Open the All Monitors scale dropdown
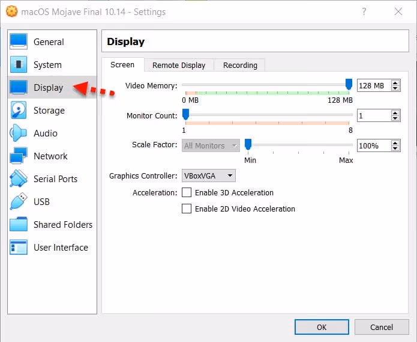Screen dimensions: 417x342 (211, 145)
